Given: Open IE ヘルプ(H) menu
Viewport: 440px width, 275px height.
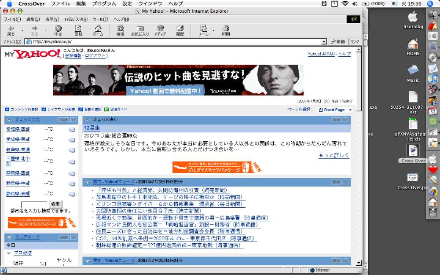Looking at the screenshot, I should [x=121, y=19].
